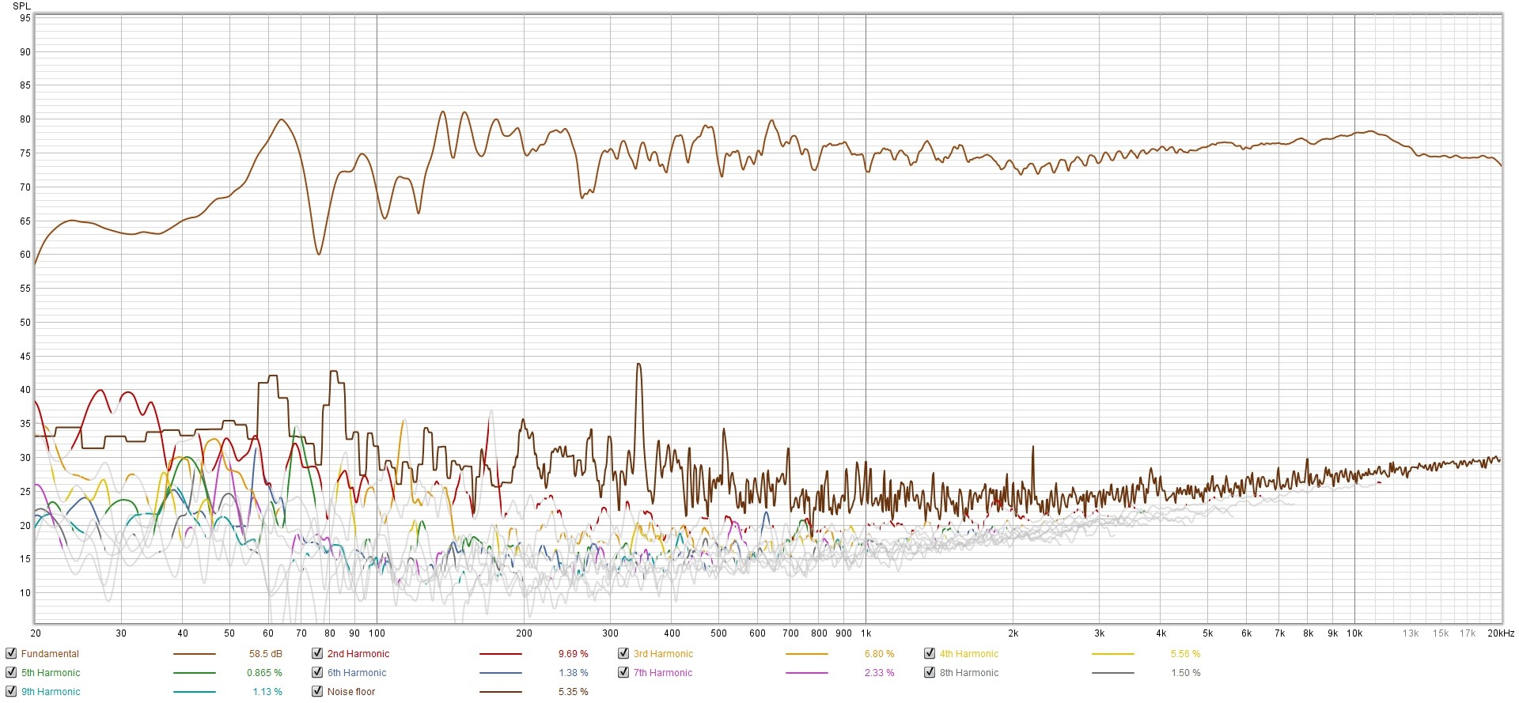This screenshot has height=703, width=1519.
Task: Click the 1.38 % 6th Harmonic value
Action: pyautogui.click(x=573, y=673)
